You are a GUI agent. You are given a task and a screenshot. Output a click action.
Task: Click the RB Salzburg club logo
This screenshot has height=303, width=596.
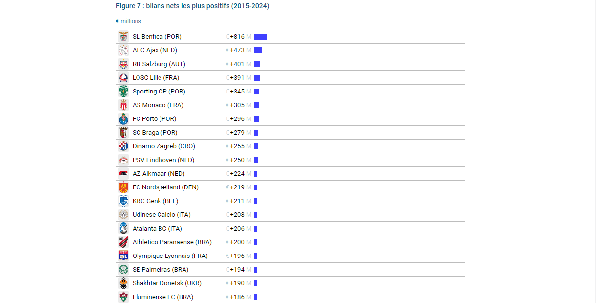(x=123, y=64)
